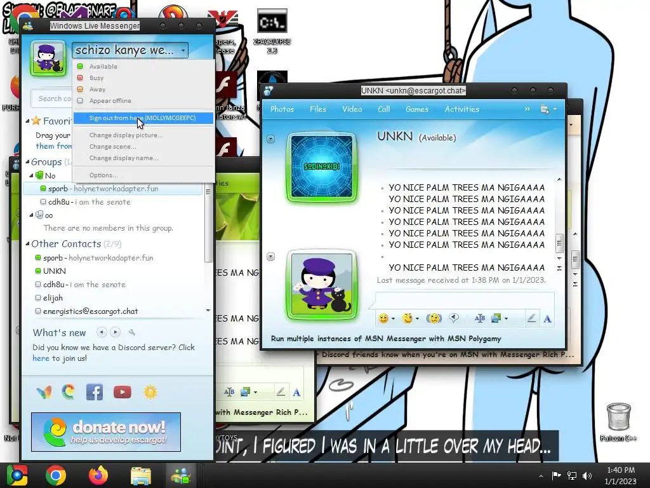Screen dimensions: 650x488
Task: Click the Messenger taskbar icon
Action: click(x=181, y=475)
